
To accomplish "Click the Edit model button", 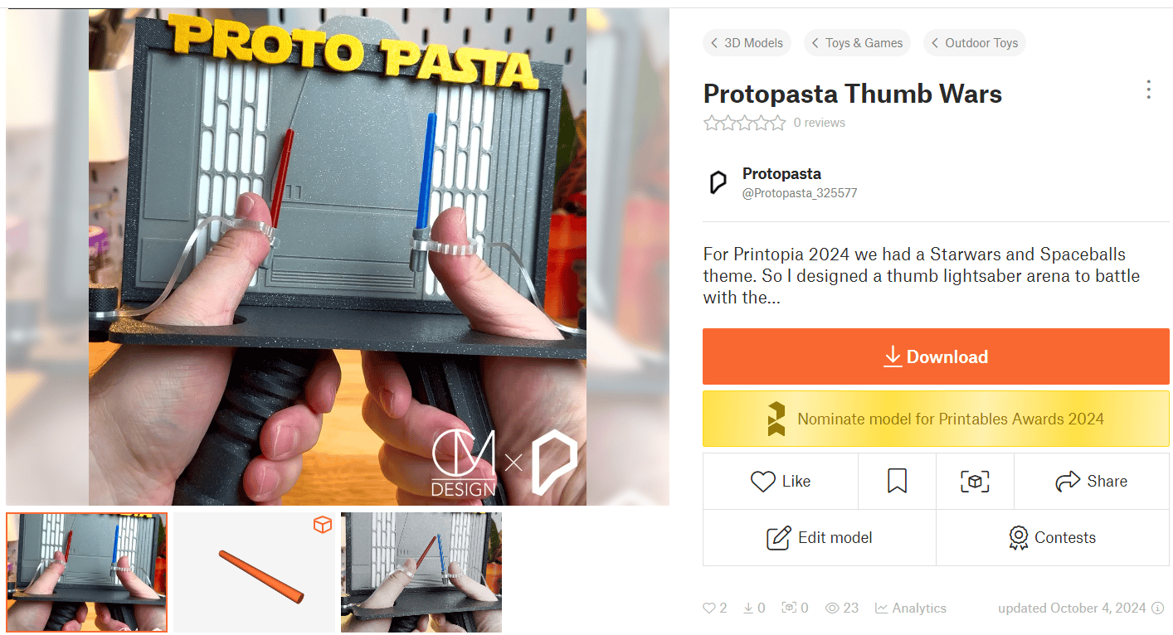I will 819,537.
